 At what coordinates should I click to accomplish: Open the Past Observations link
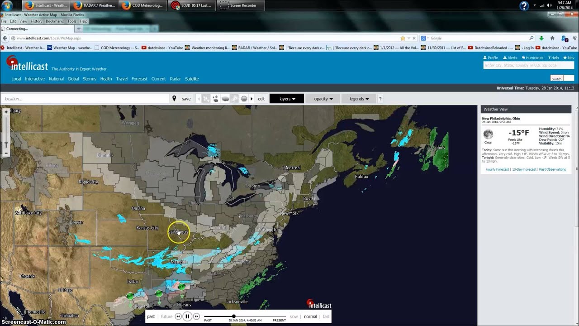tap(553, 169)
